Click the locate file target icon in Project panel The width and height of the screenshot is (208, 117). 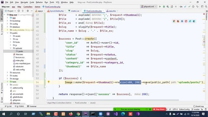tap(19, 11)
